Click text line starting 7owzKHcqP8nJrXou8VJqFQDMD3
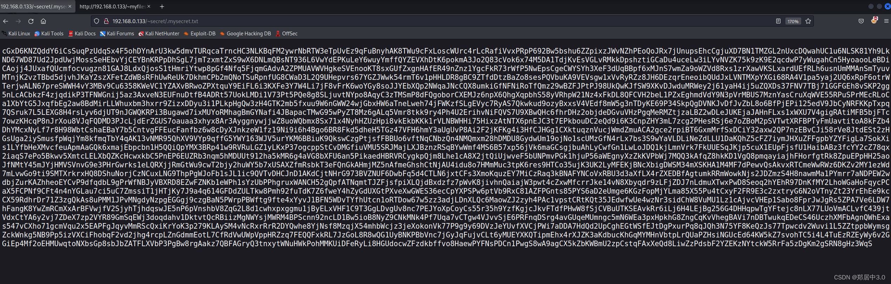 click(446, 121)
